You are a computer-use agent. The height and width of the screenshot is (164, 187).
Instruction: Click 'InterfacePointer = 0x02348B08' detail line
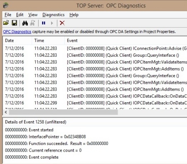tap(45, 137)
